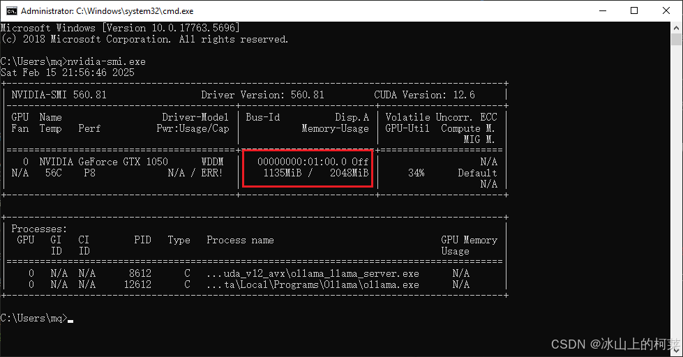Click 'NVIDIA GeForce GTX 1050' GPU name

[104, 162]
